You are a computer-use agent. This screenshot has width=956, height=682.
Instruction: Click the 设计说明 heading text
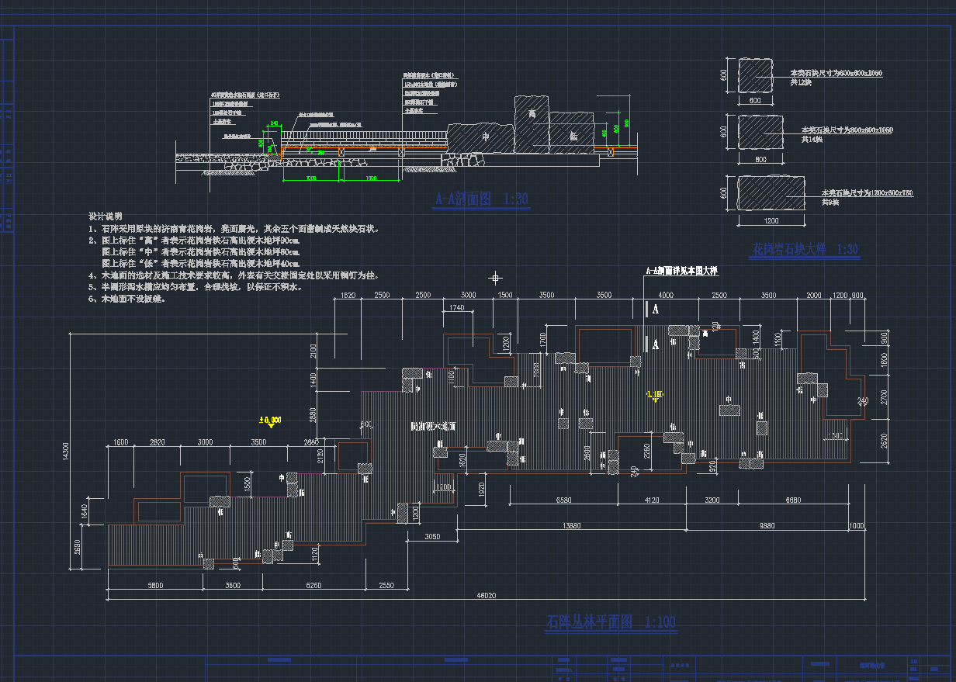click(105, 216)
